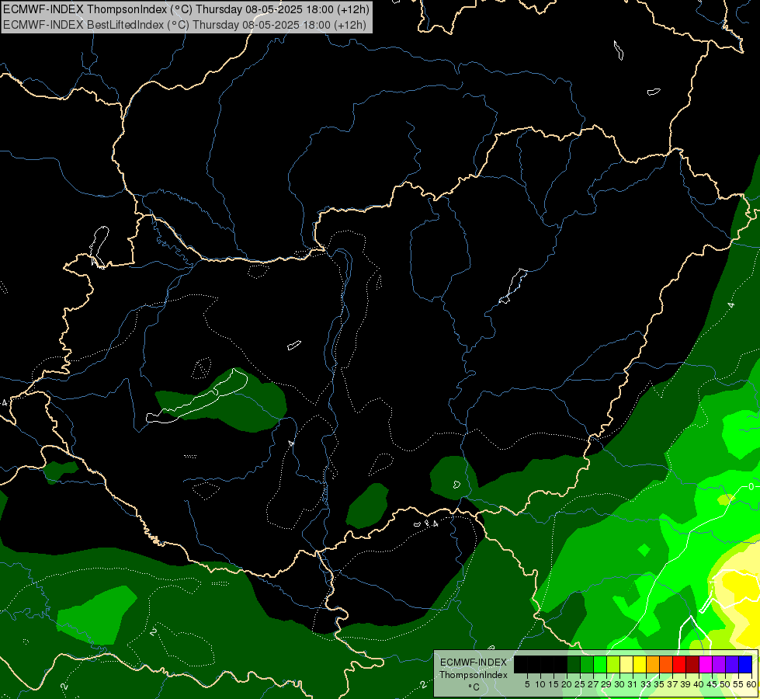Click legend tick value 37
Image resolution: width=760 pixels, height=699 pixels.
[x=673, y=684]
